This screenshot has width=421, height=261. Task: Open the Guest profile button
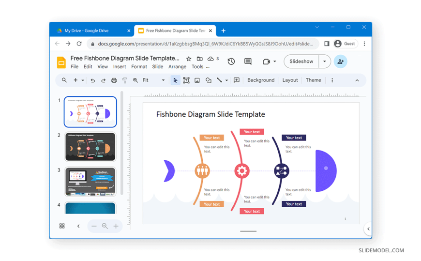[346, 44]
